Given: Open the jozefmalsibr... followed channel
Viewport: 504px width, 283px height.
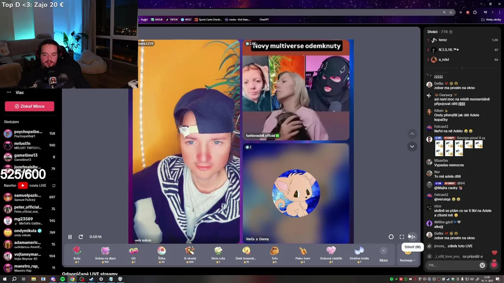Looking at the screenshot, I should 30,169.
